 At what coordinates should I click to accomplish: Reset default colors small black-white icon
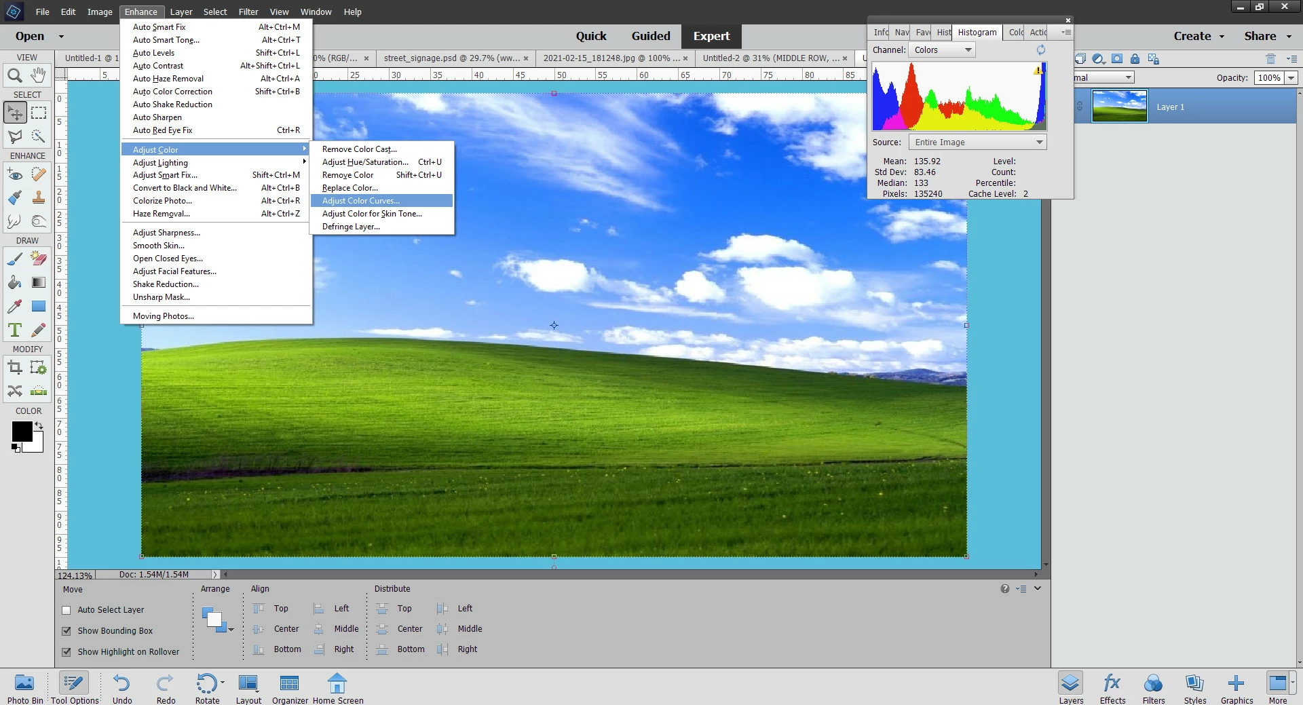coord(16,448)
